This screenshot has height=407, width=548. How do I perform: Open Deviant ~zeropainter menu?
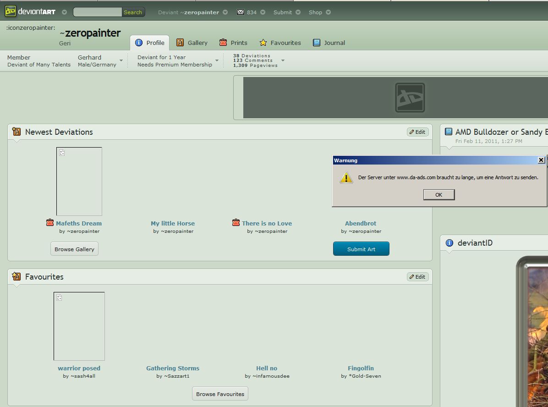(188, 12)
